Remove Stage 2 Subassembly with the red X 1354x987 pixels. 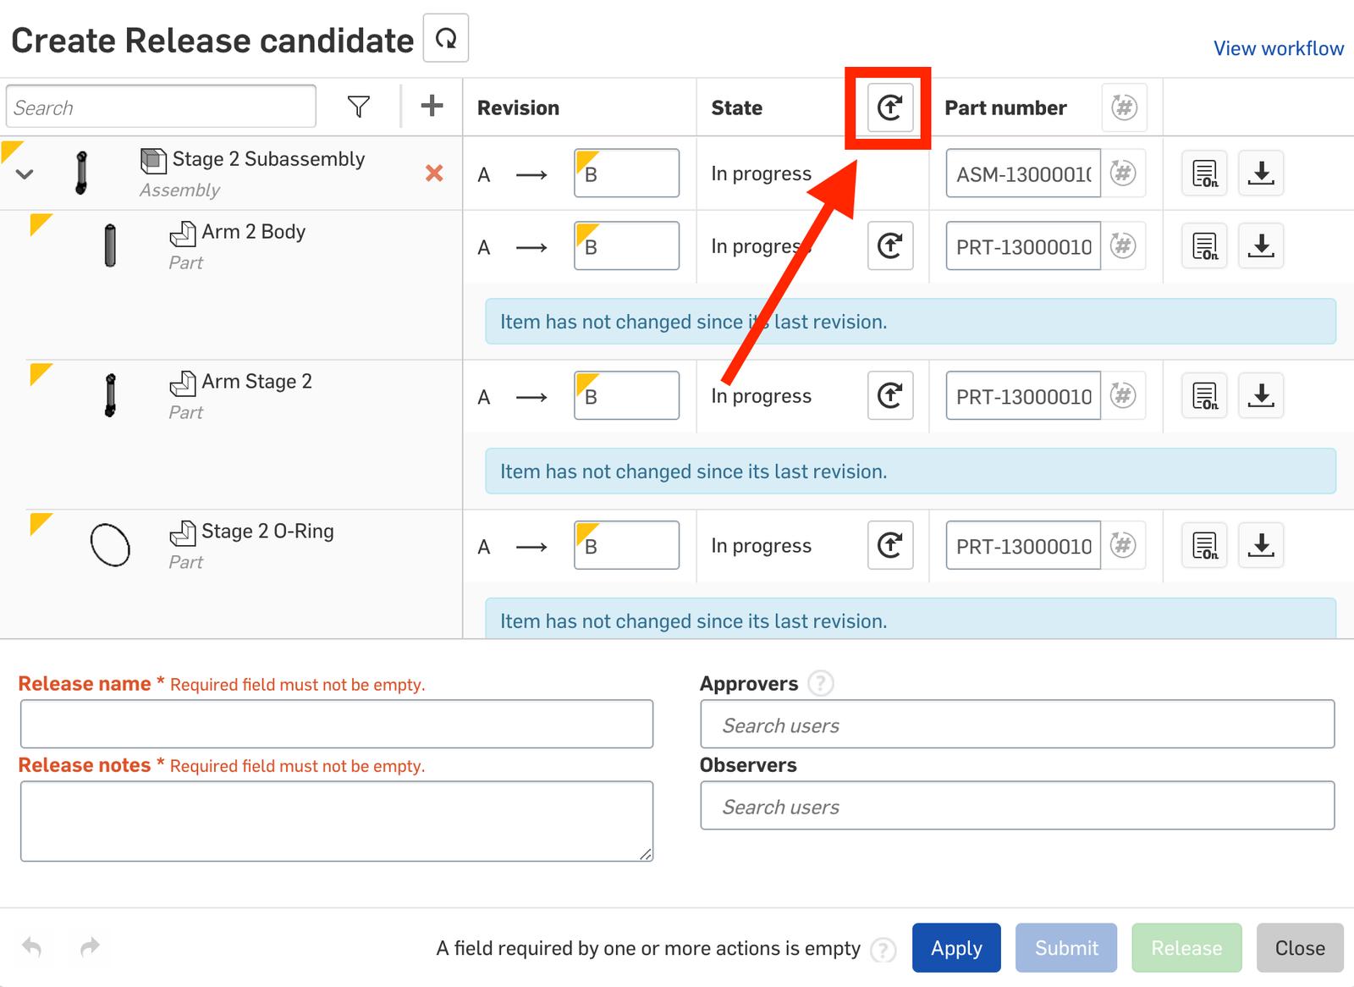(434, 174)
